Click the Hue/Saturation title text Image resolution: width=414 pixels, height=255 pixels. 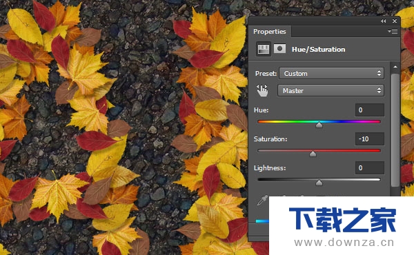[x=318, y=50]
